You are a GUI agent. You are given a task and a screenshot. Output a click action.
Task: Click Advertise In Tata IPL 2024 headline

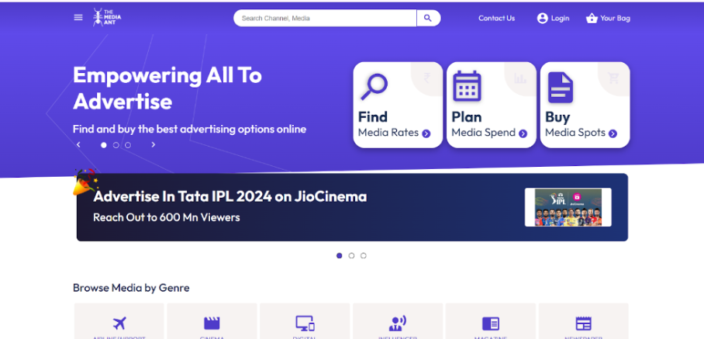coord(229,196)
